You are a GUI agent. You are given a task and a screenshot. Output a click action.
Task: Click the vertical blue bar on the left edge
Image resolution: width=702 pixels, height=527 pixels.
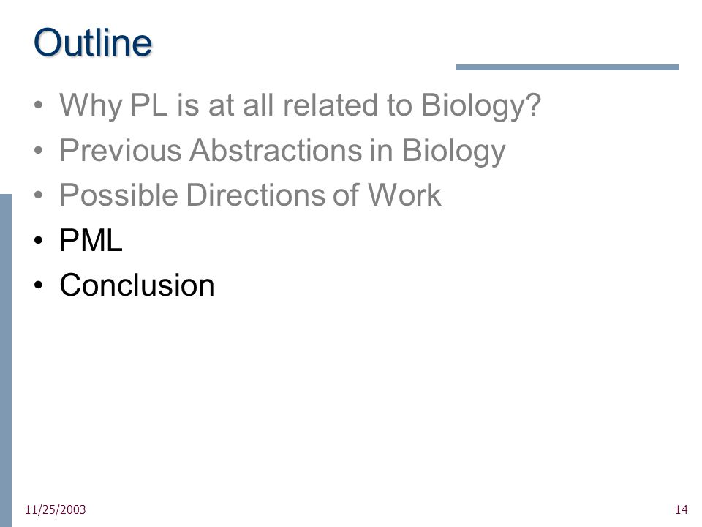6,360
